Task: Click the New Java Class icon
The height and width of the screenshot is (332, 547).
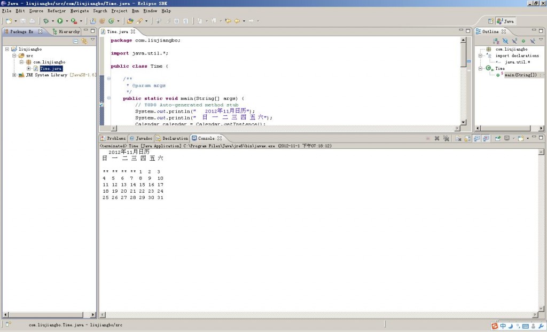Action: coord(111,21)
